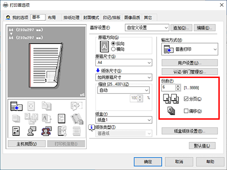The height and width of the screenshot is (170, 227).
Task: Click the 主机视图 button
Action: coord(27,144)
